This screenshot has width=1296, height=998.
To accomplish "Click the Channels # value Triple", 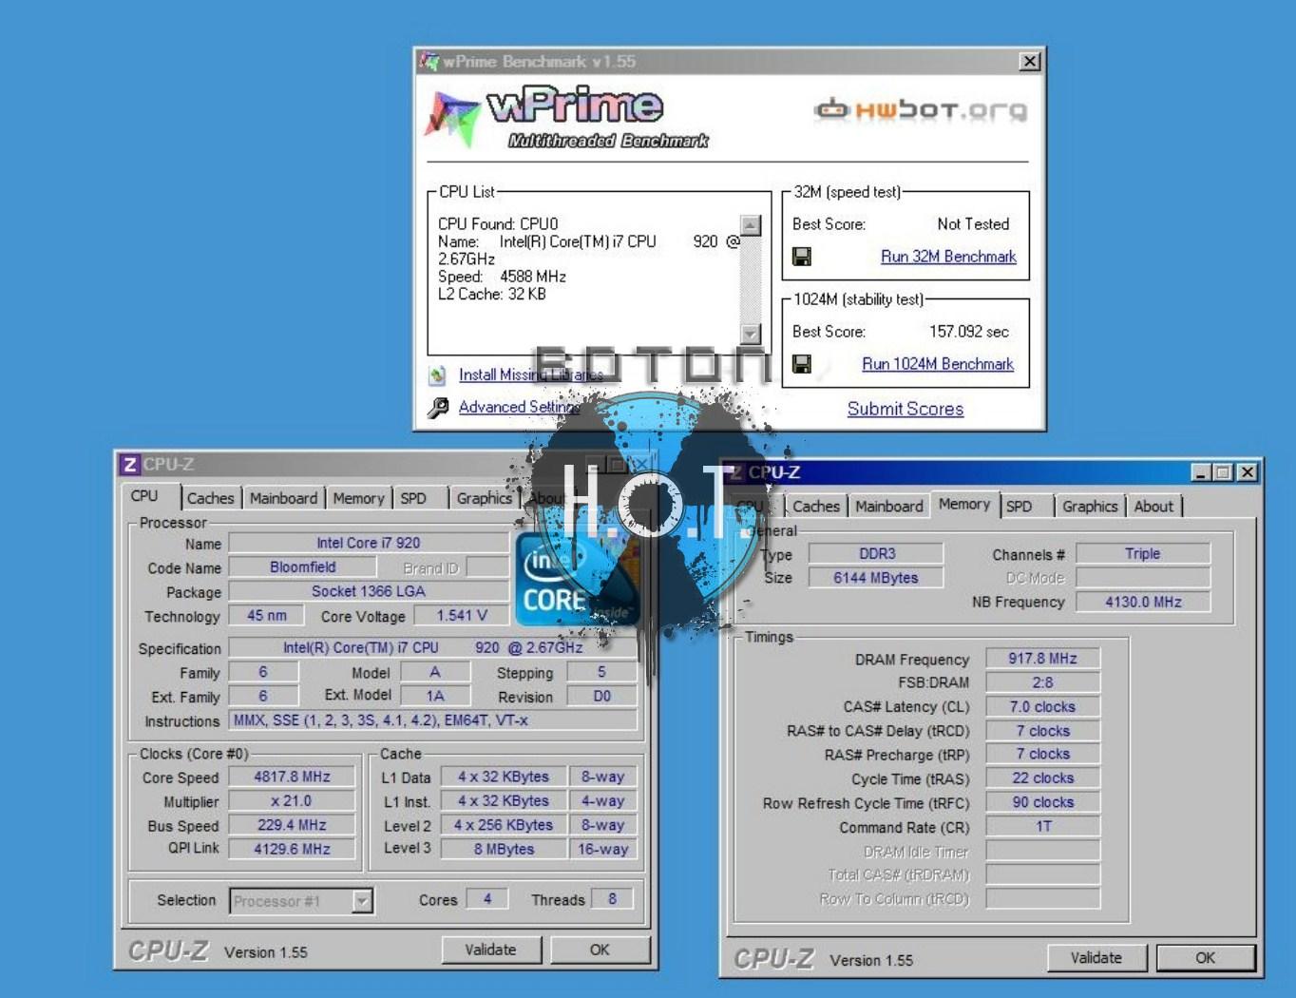I will pos(1143,554).
